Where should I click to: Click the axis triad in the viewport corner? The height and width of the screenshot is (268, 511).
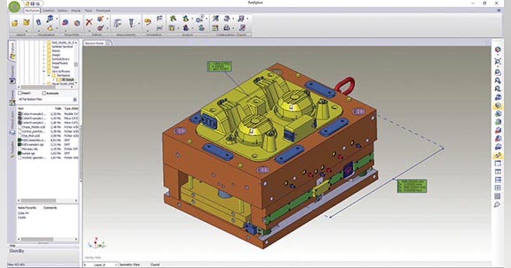pos(95,243)
